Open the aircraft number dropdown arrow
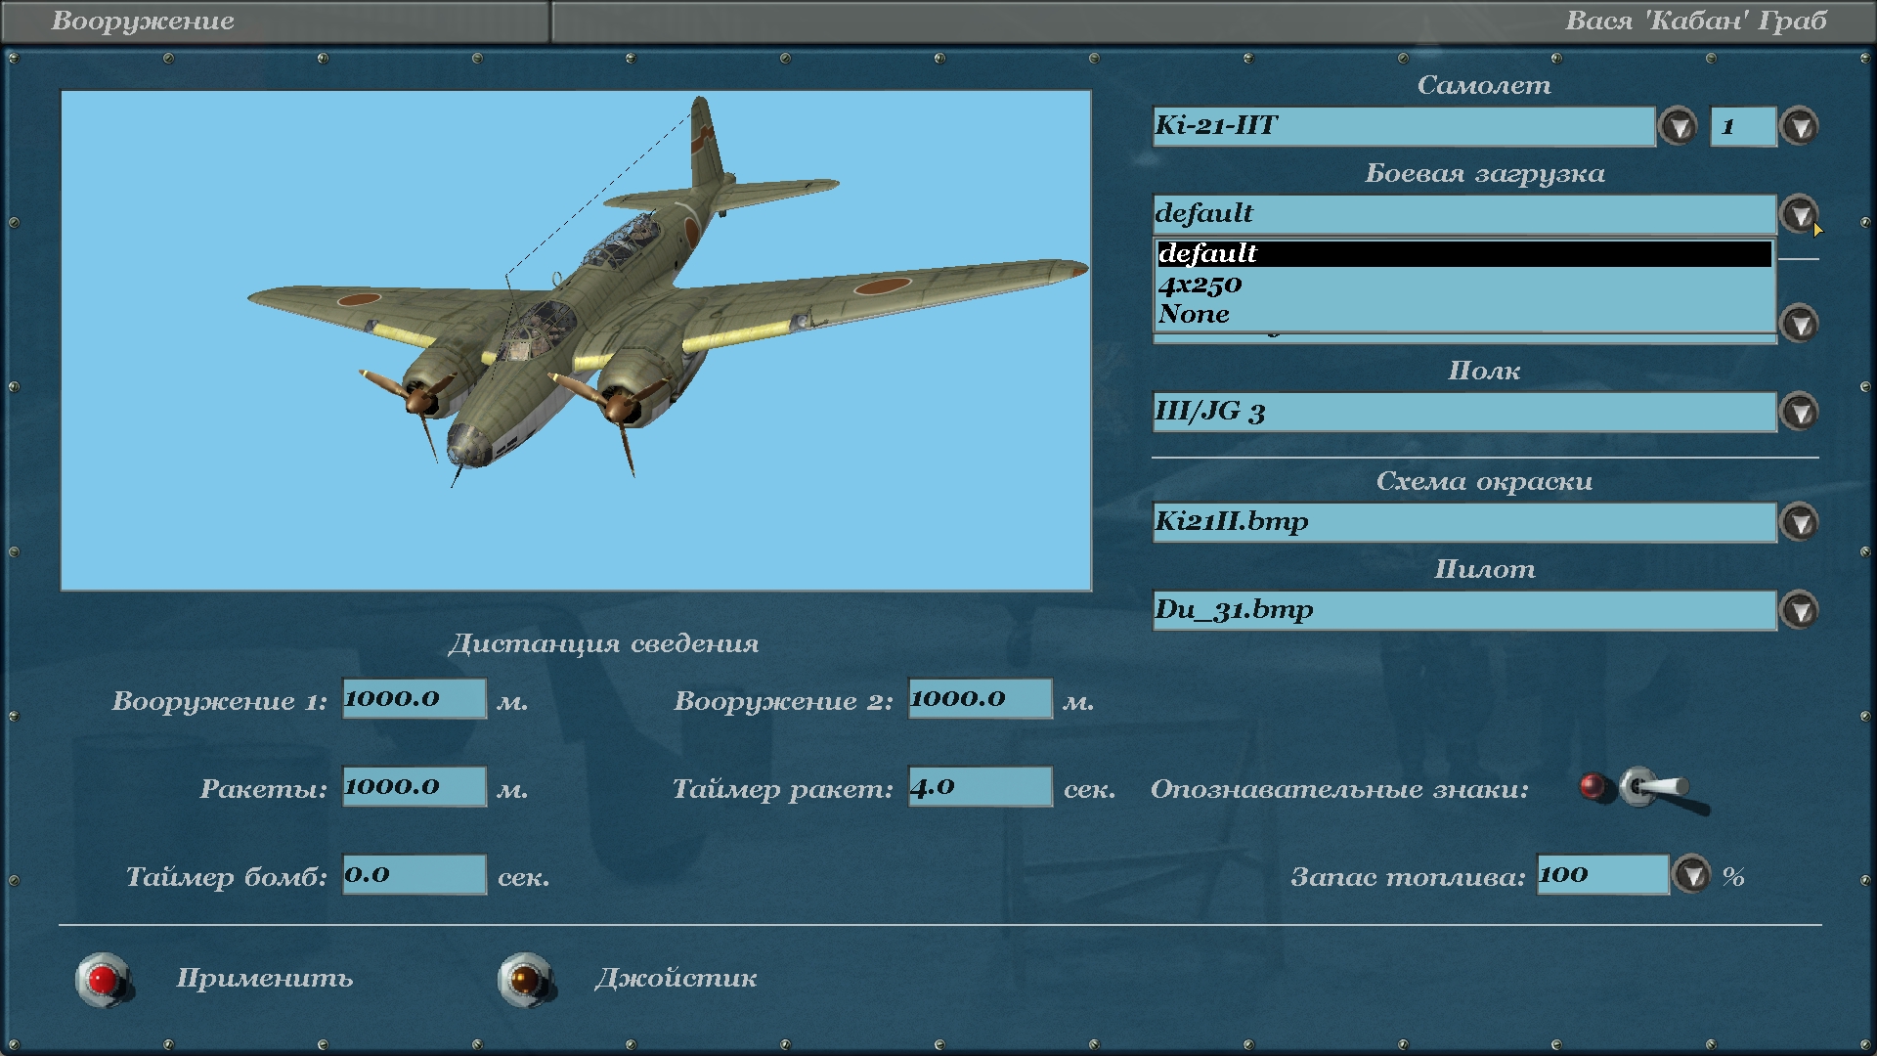 [x=1799, y=126]
